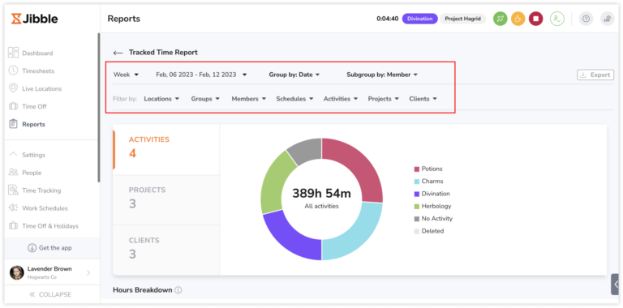Click the Export button
The width and height of the screenshot is (623, 308).
595,75
